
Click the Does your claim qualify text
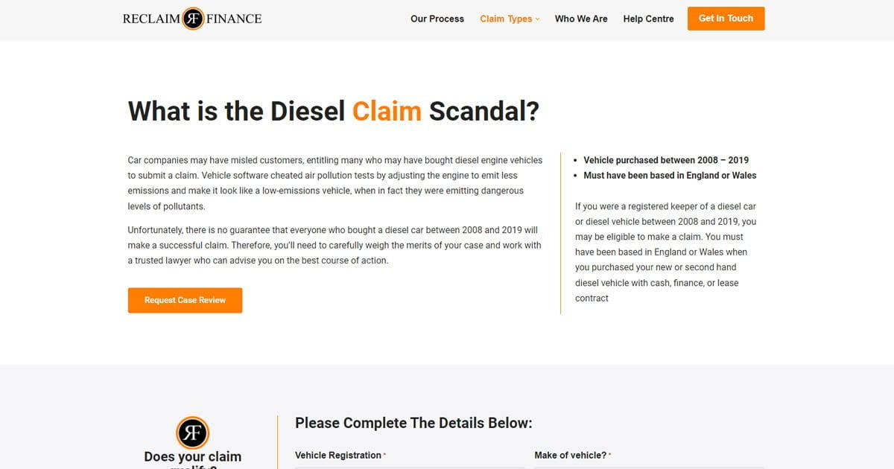(191, 459)
